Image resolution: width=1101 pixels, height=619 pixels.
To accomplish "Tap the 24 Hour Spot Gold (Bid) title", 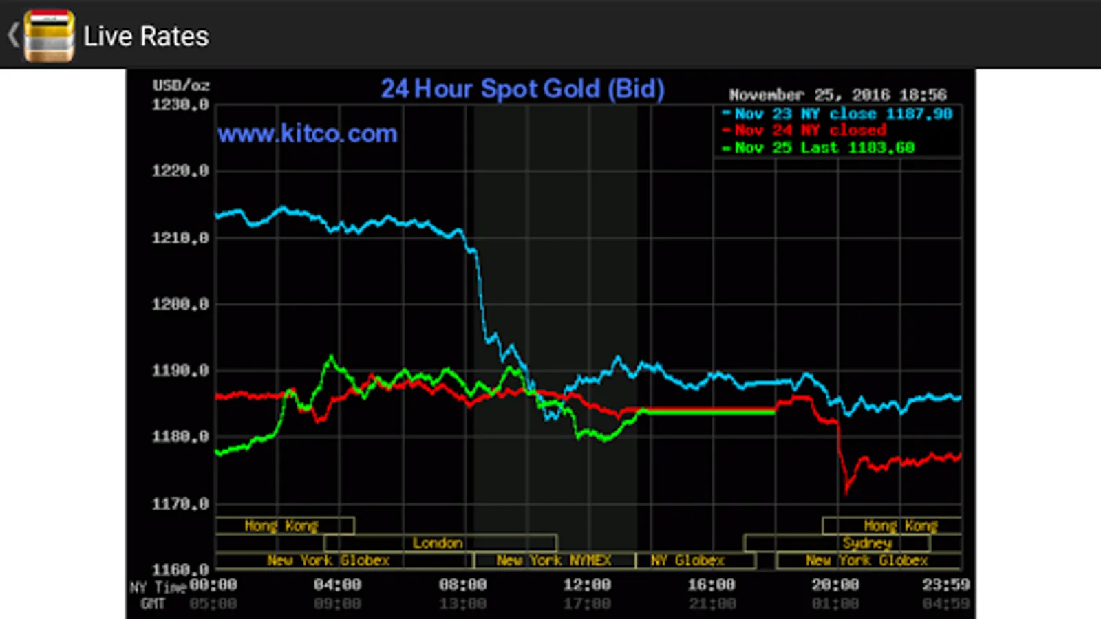I will click(x=523, y=89).
